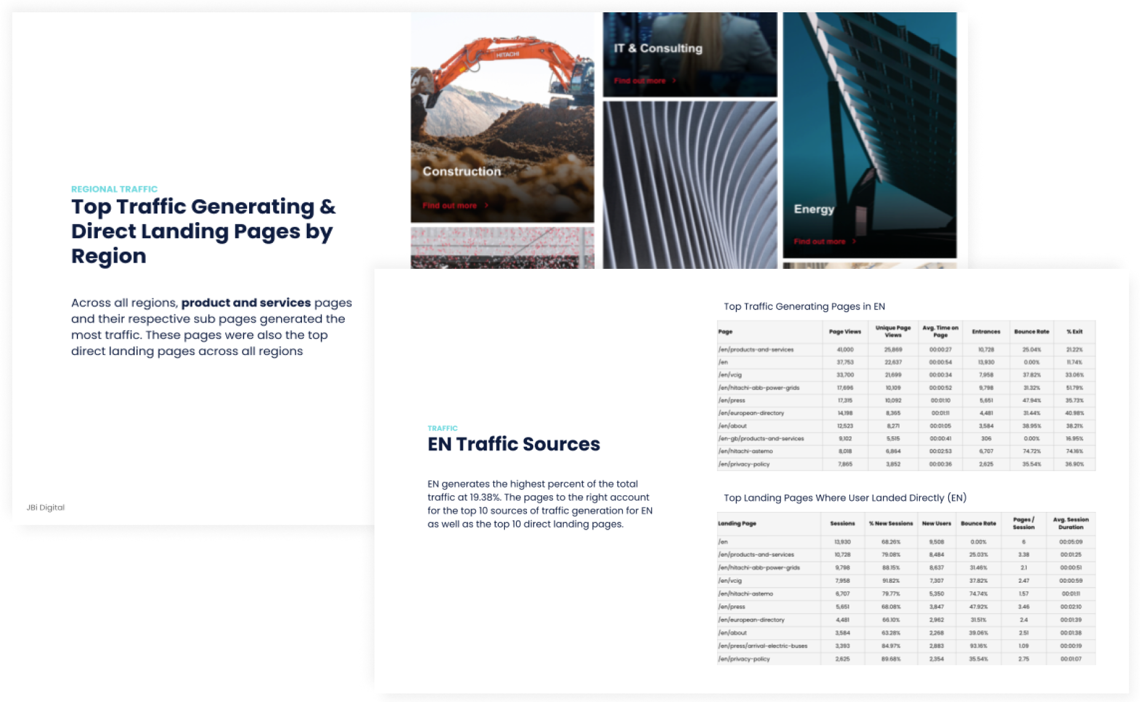Click the bold 'product and services' text

click(x=246, y=303)
